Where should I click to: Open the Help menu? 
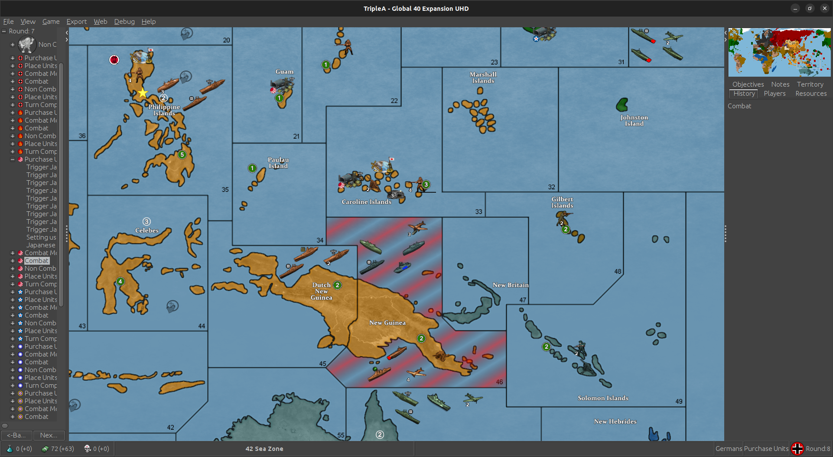pos(148,21)
